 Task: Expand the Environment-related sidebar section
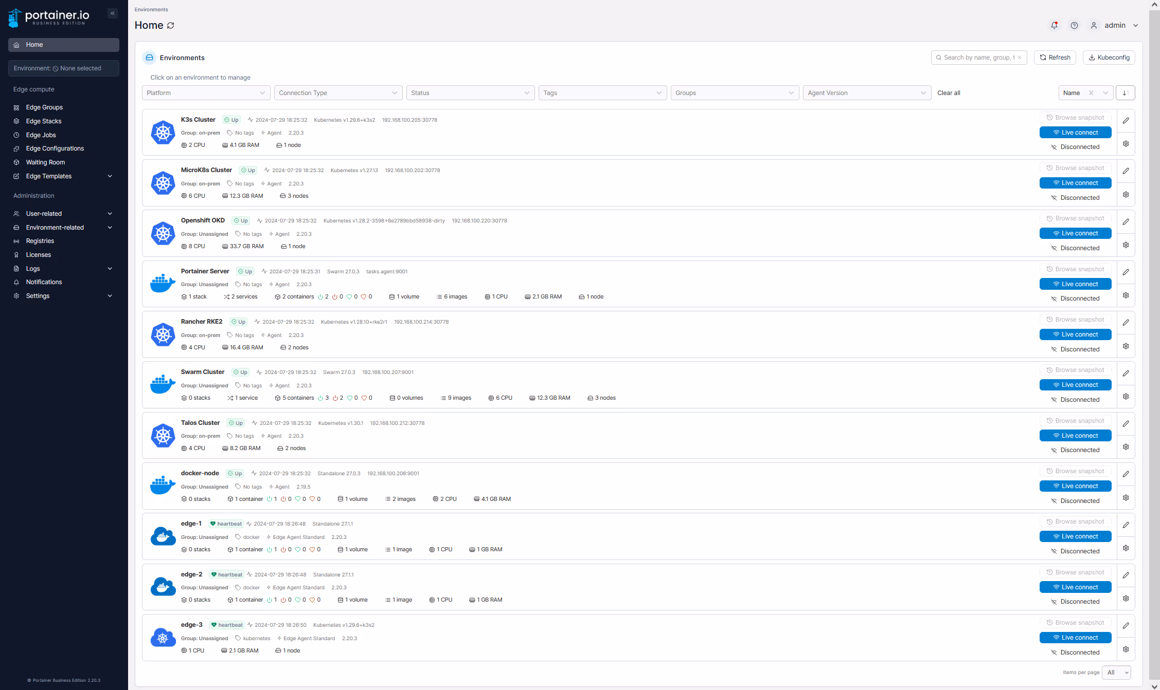pos(63,228)
